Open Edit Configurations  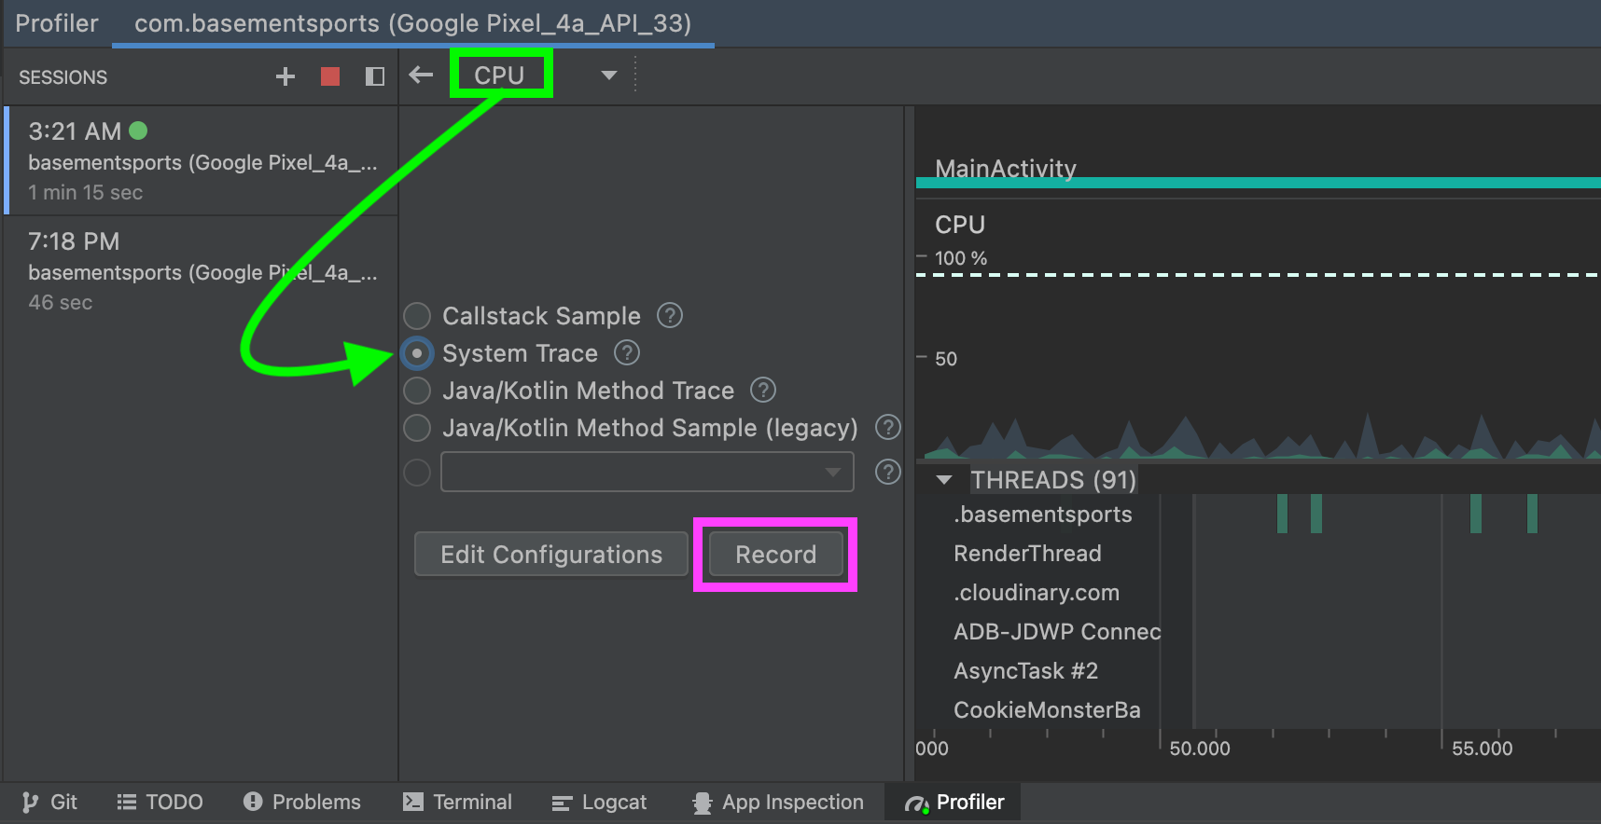[x=551, y=555]
